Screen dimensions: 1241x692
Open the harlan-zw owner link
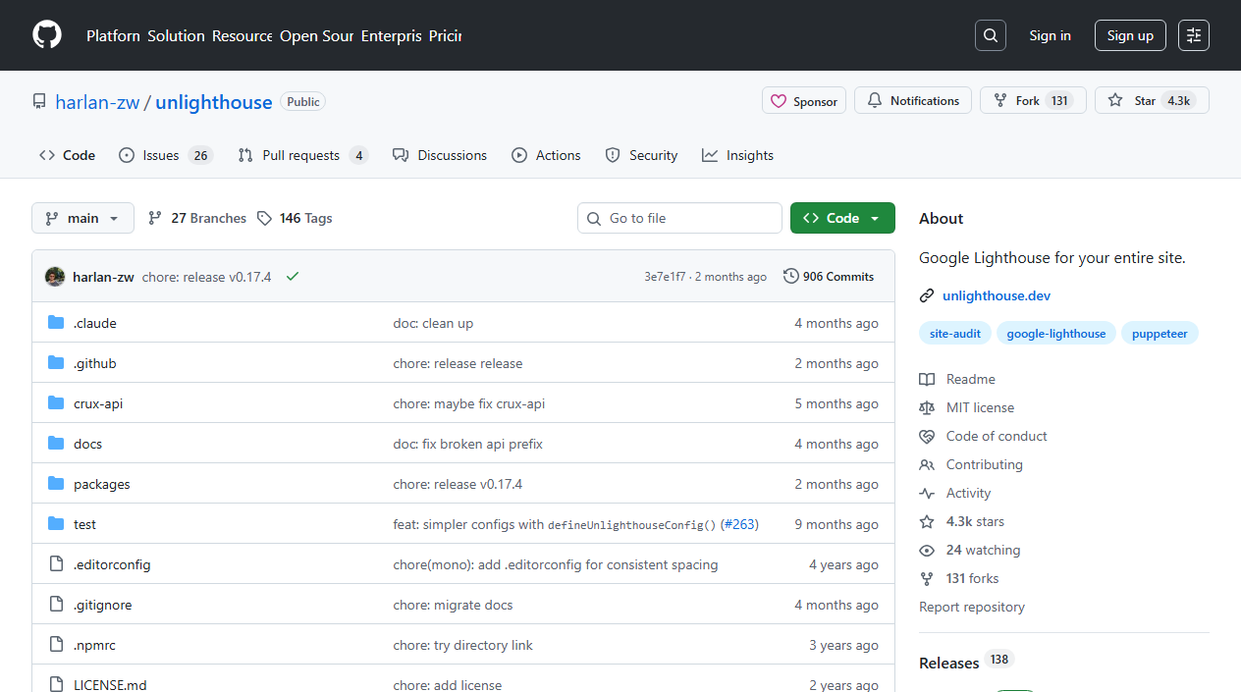click(x=97, y=102)
